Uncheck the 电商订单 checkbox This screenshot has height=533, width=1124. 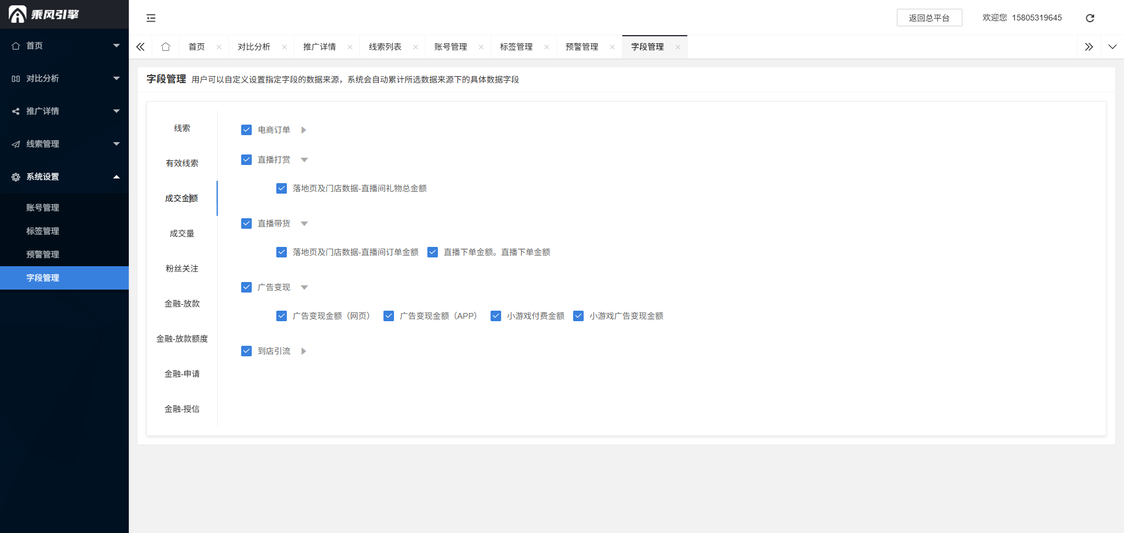pyautogui.click(x=246, y=130)
